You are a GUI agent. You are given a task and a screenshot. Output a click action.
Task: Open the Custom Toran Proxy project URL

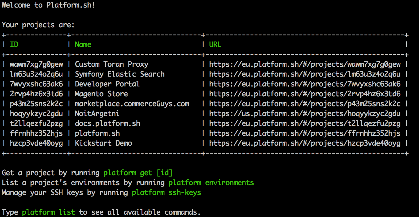[x=305, y=64]
